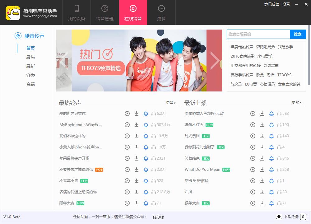
Task: Select tag TFBOYS
Action: [285, 75]
